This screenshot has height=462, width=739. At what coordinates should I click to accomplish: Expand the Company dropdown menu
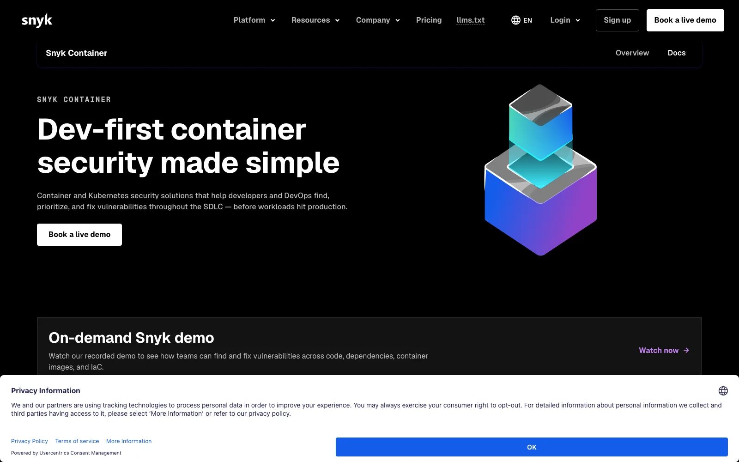click(378, 20)
